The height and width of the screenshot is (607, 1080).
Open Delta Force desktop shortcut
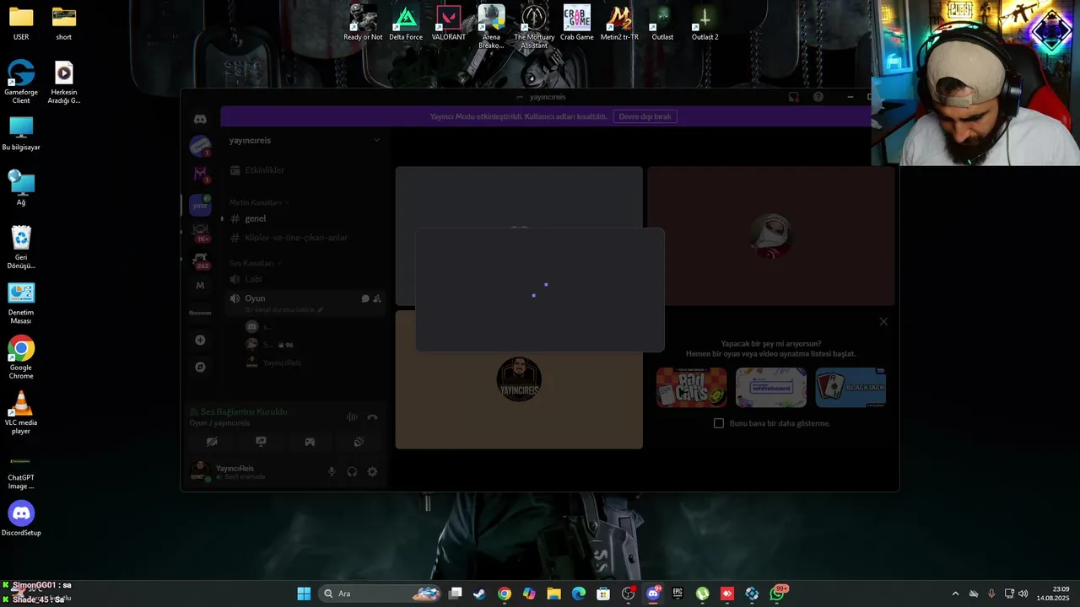click(x=406, y=24)
